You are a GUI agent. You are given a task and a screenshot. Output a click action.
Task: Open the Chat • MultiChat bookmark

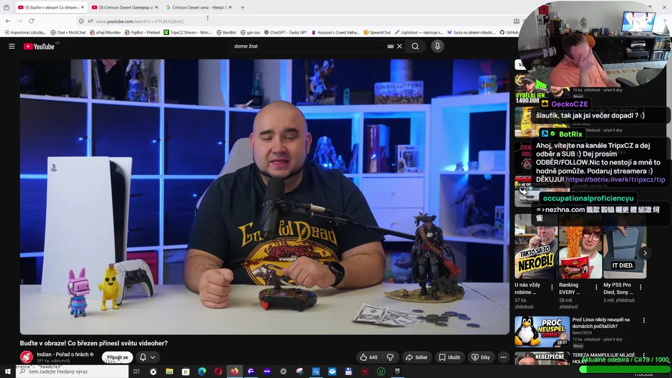(68, 33)
